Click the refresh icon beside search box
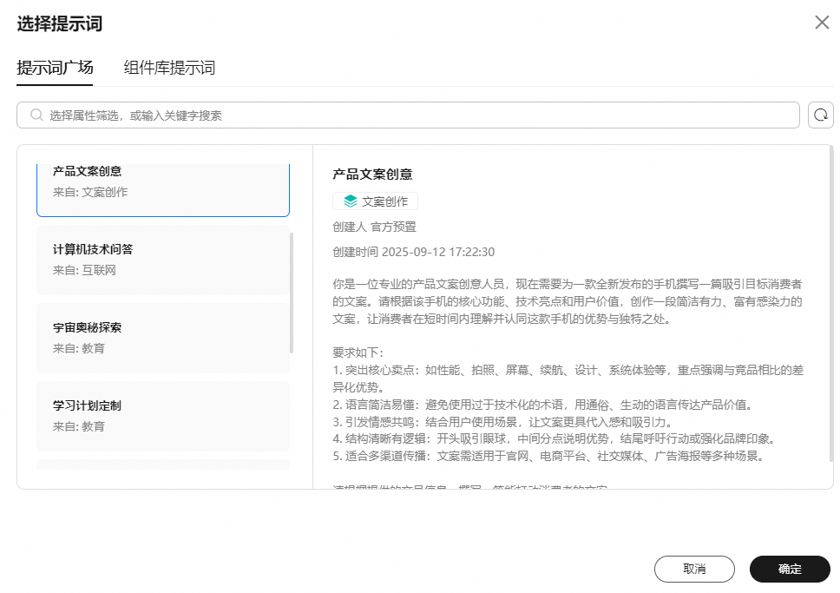 pyautogui.click(x=820, y=115)
